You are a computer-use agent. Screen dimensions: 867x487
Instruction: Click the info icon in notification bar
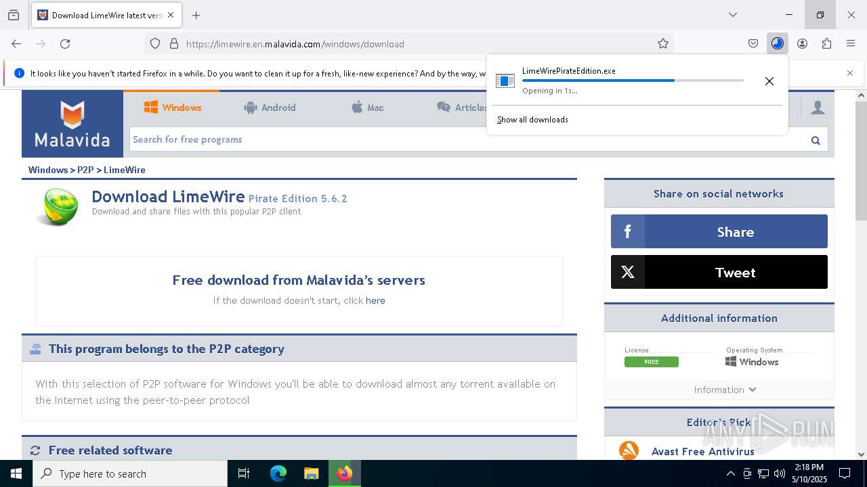[19, 73]
